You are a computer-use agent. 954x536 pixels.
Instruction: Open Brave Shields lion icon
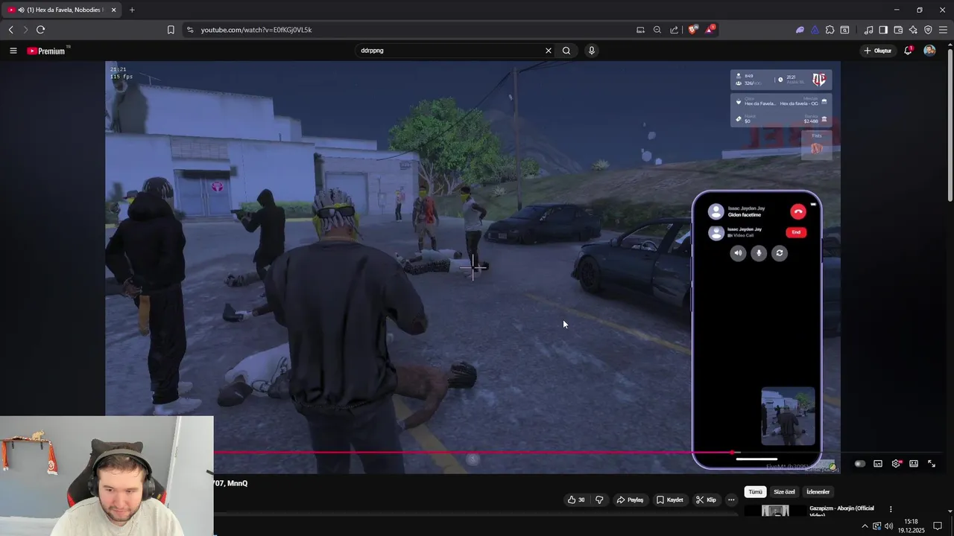pos(693,30)
